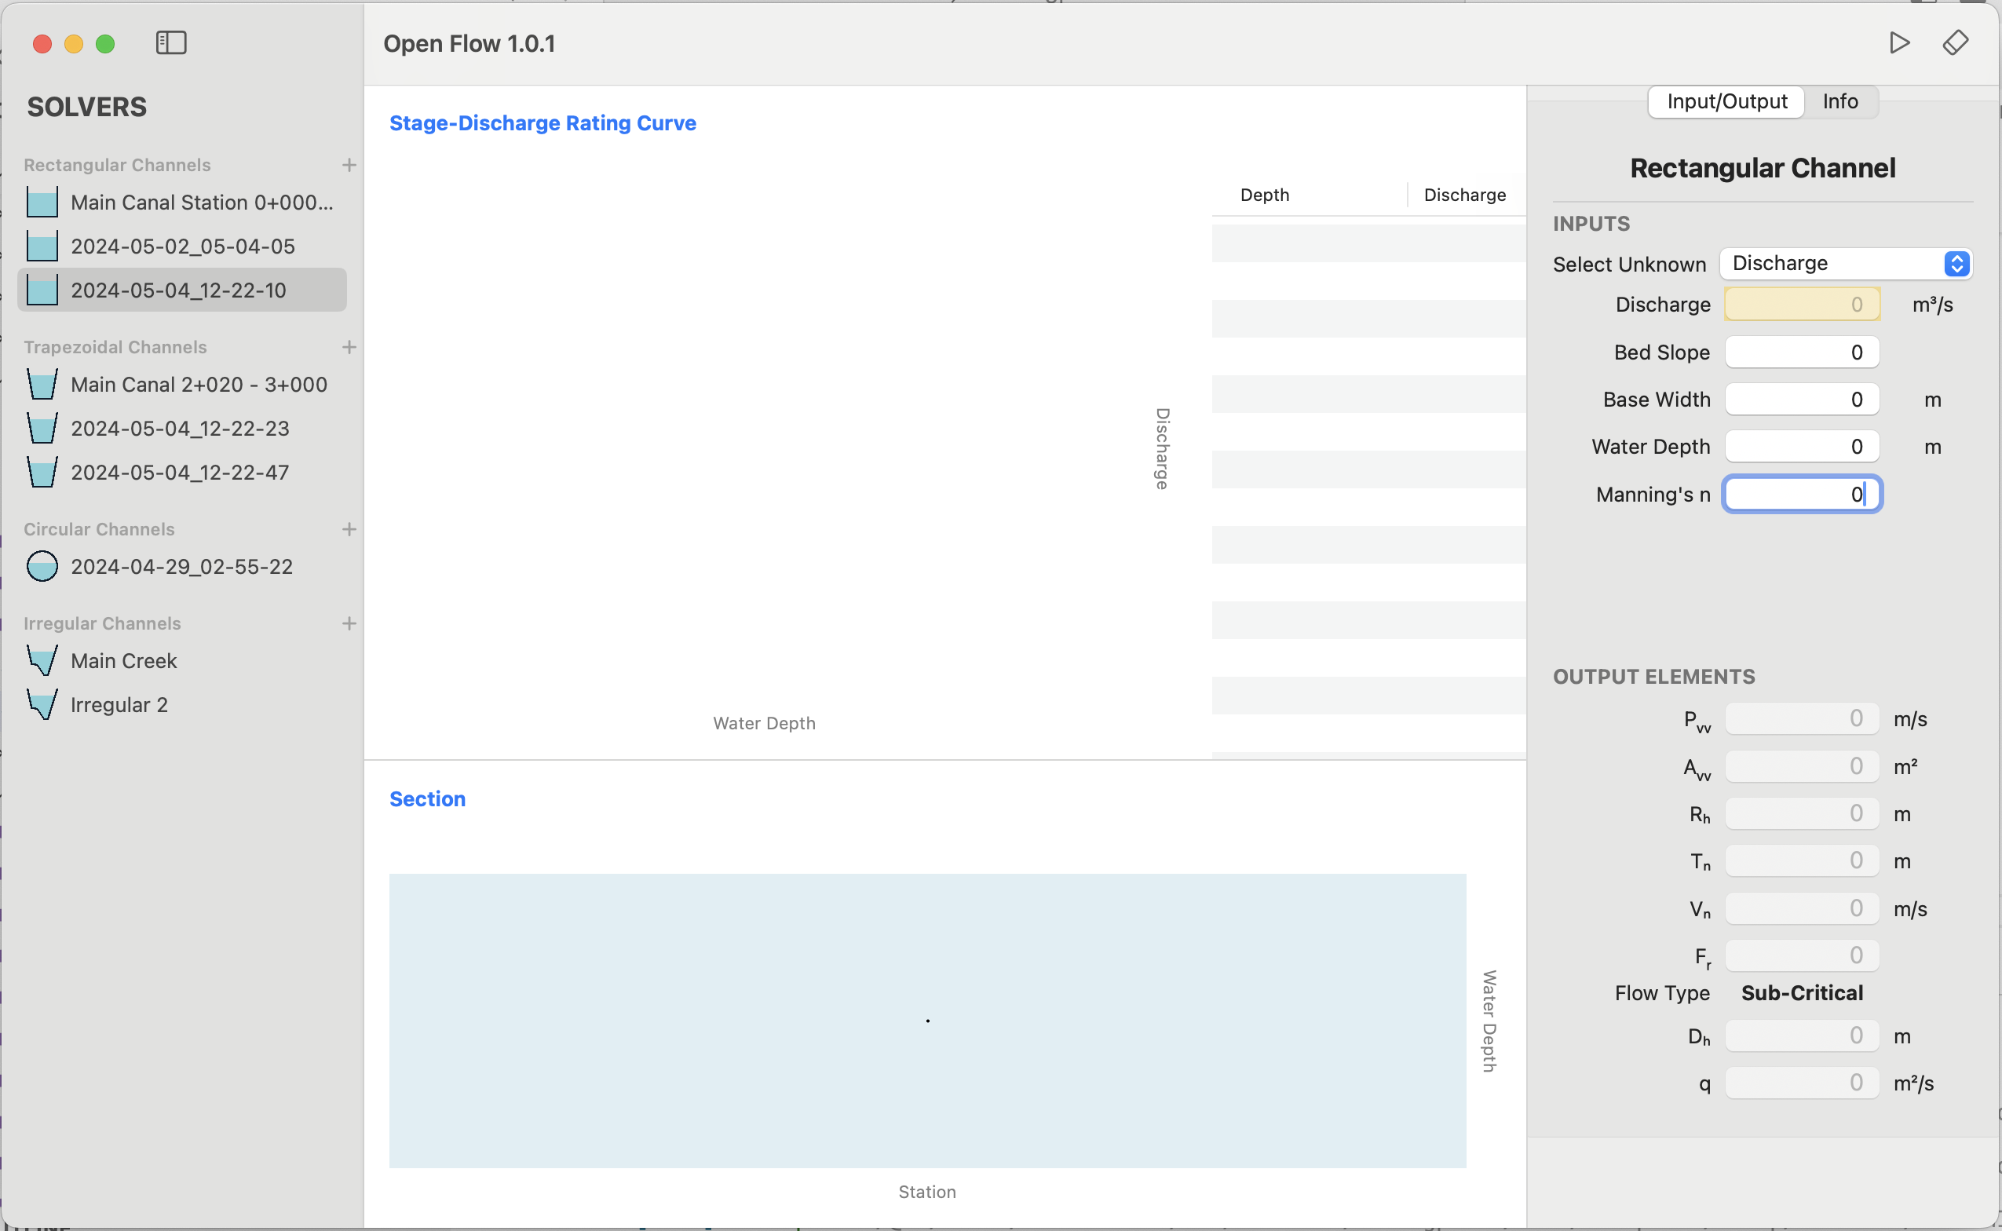Click the Irregular Channels group header

pos(103,623)
